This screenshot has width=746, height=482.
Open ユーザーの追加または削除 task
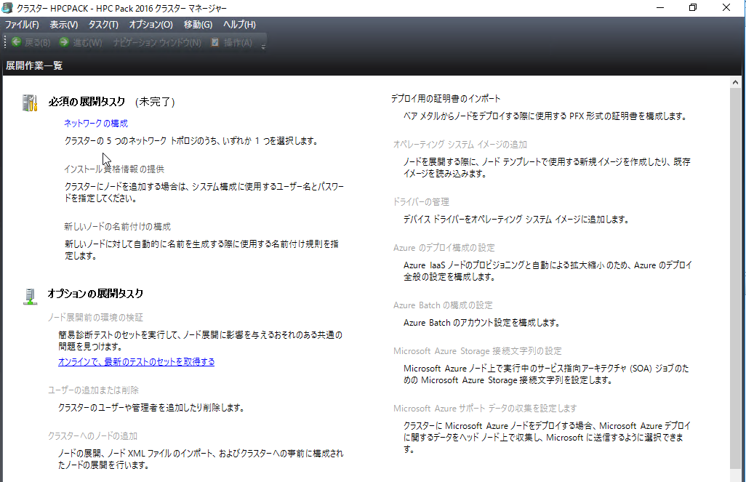point(93,390)
